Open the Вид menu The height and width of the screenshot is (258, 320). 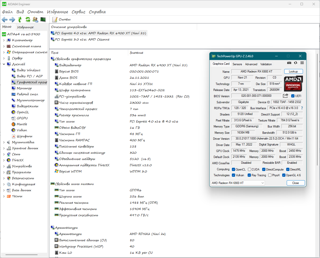[x=20, y=12]
